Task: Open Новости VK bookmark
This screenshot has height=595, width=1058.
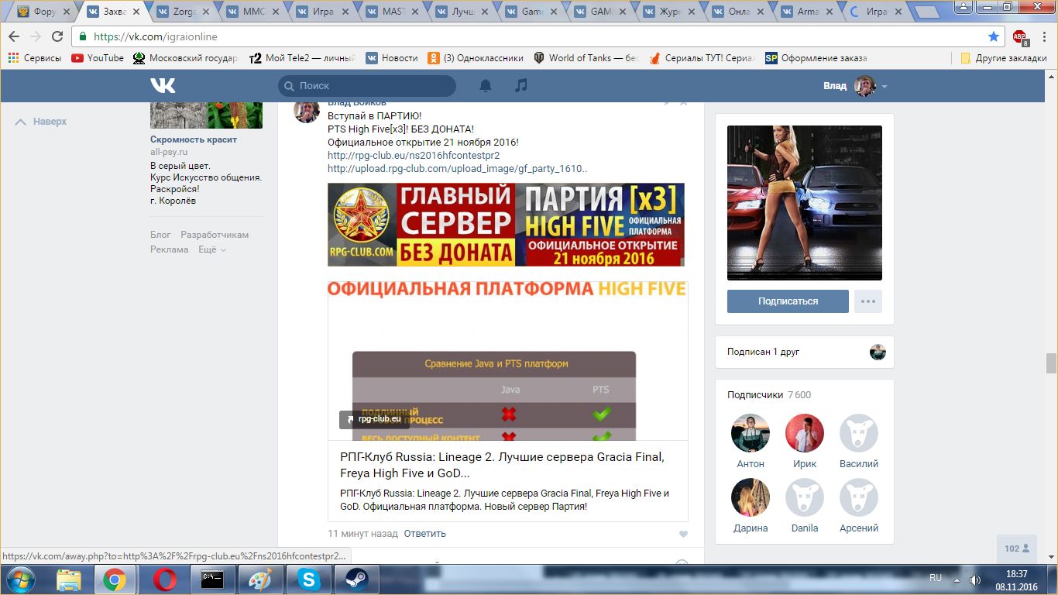Action: click(392, 58)
